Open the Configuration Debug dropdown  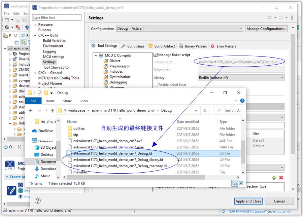click(x=179, y=29)
